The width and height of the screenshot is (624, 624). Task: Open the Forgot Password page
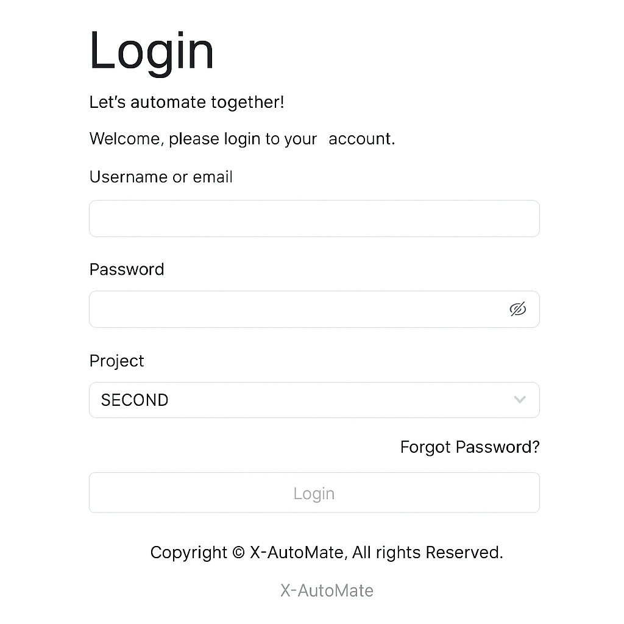coord(469,447)
